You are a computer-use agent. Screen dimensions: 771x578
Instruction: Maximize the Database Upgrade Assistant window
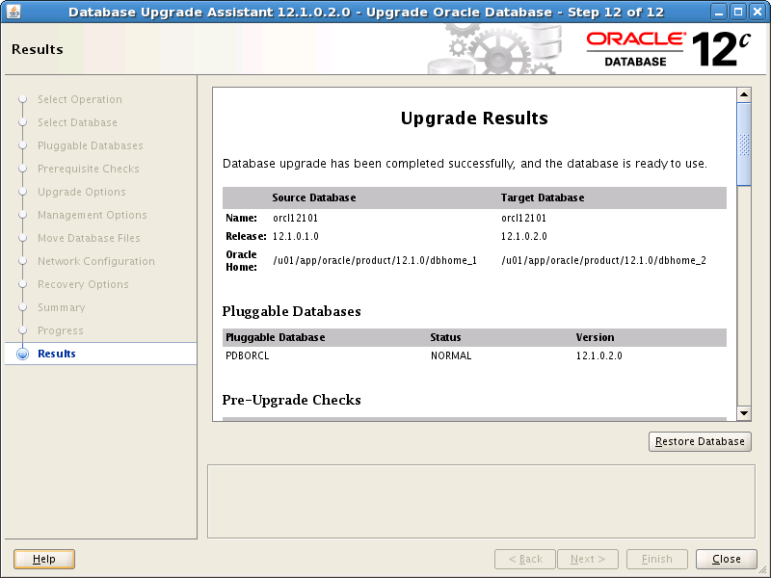pos(738,12)
